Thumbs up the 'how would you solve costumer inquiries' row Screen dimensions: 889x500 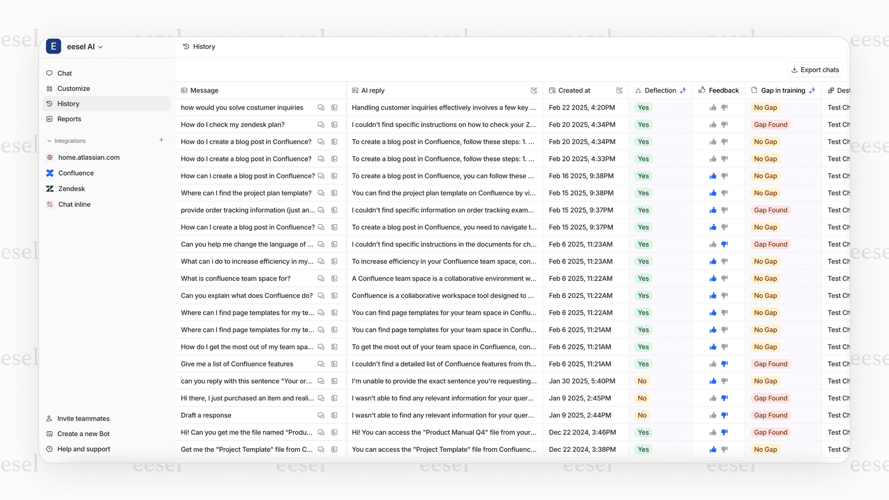pyautogui.click(x=713, y=107)
